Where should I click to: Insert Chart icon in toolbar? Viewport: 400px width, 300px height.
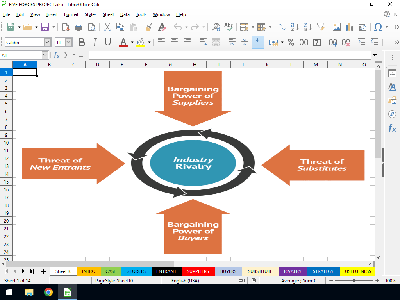click(349, 27)
